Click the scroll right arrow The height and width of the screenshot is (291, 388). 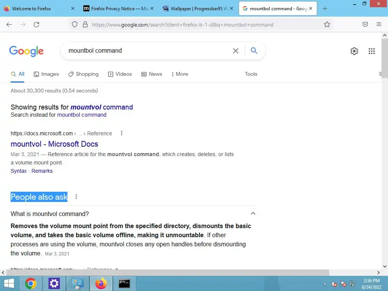[379, 272]
